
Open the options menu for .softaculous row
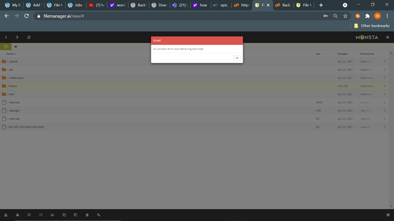[385, 77]
